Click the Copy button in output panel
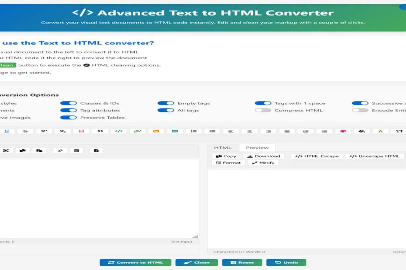This screenshot has height=270, width=406. [x=226, y=156]
